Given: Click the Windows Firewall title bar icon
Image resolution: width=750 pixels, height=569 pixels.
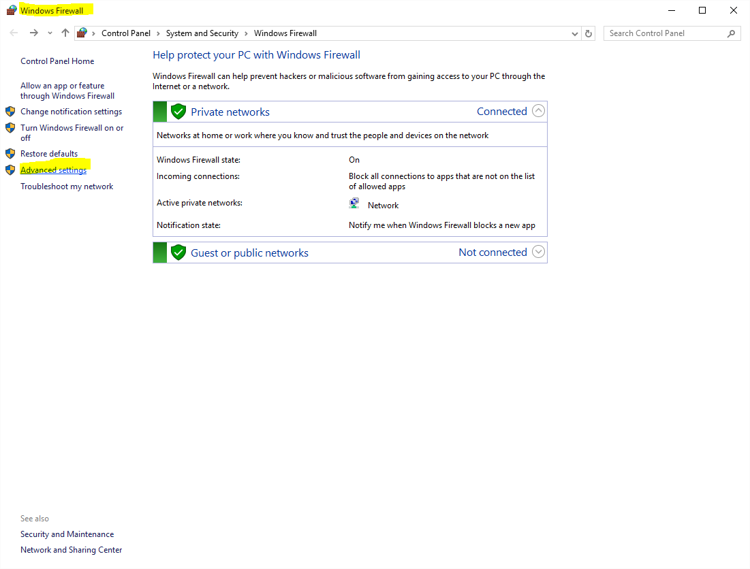Looking at the screenshot, I should pos(12,10).
